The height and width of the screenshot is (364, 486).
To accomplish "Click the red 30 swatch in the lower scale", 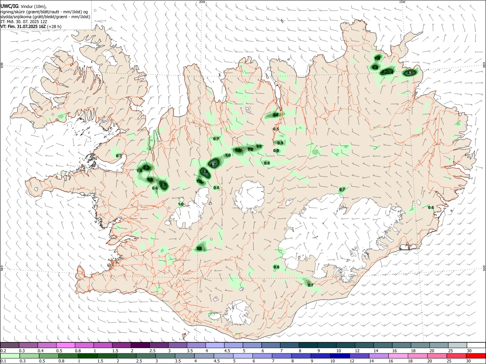I will (475, 356).
